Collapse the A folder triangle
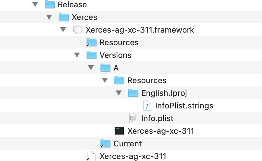The image size is (262, 161). pos(91,68)
